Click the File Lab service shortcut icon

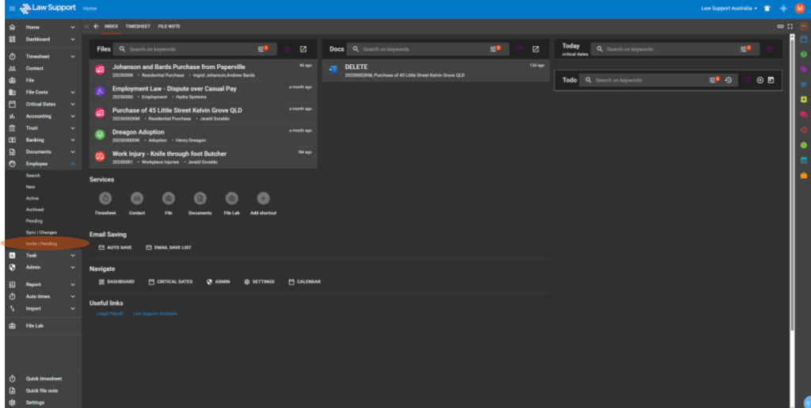point(231,198)
